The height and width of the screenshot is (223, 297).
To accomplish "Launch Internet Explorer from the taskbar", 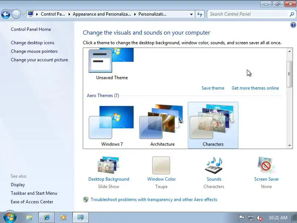I will [x=46, y=217].
